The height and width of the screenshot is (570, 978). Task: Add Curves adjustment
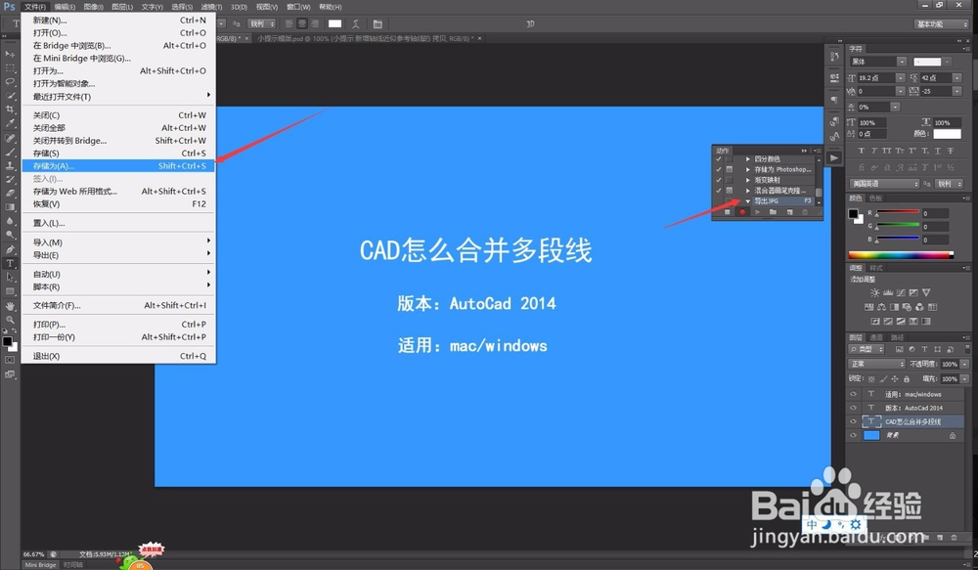pyautogui.click(x=901, y=292)
